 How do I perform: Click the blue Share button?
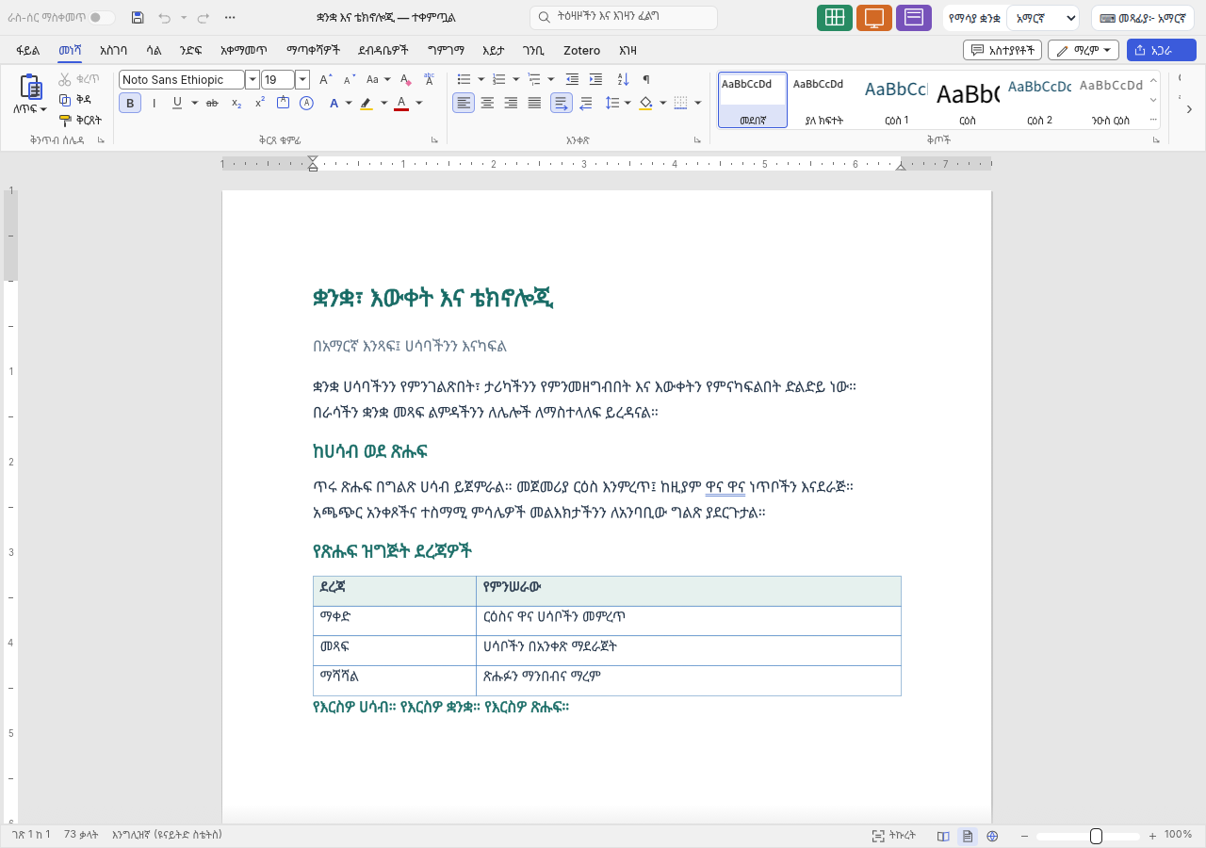point(1161,50)
